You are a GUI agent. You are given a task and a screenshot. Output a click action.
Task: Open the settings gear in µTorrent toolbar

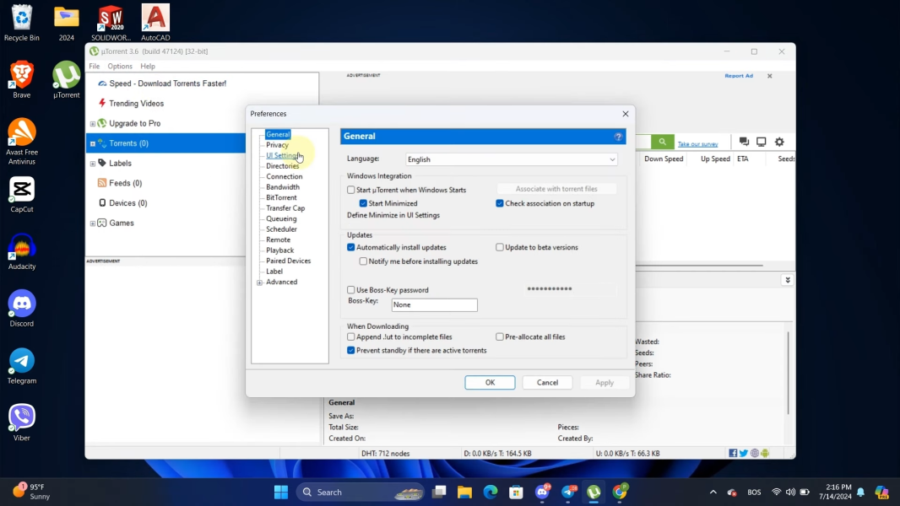[779, 142]
